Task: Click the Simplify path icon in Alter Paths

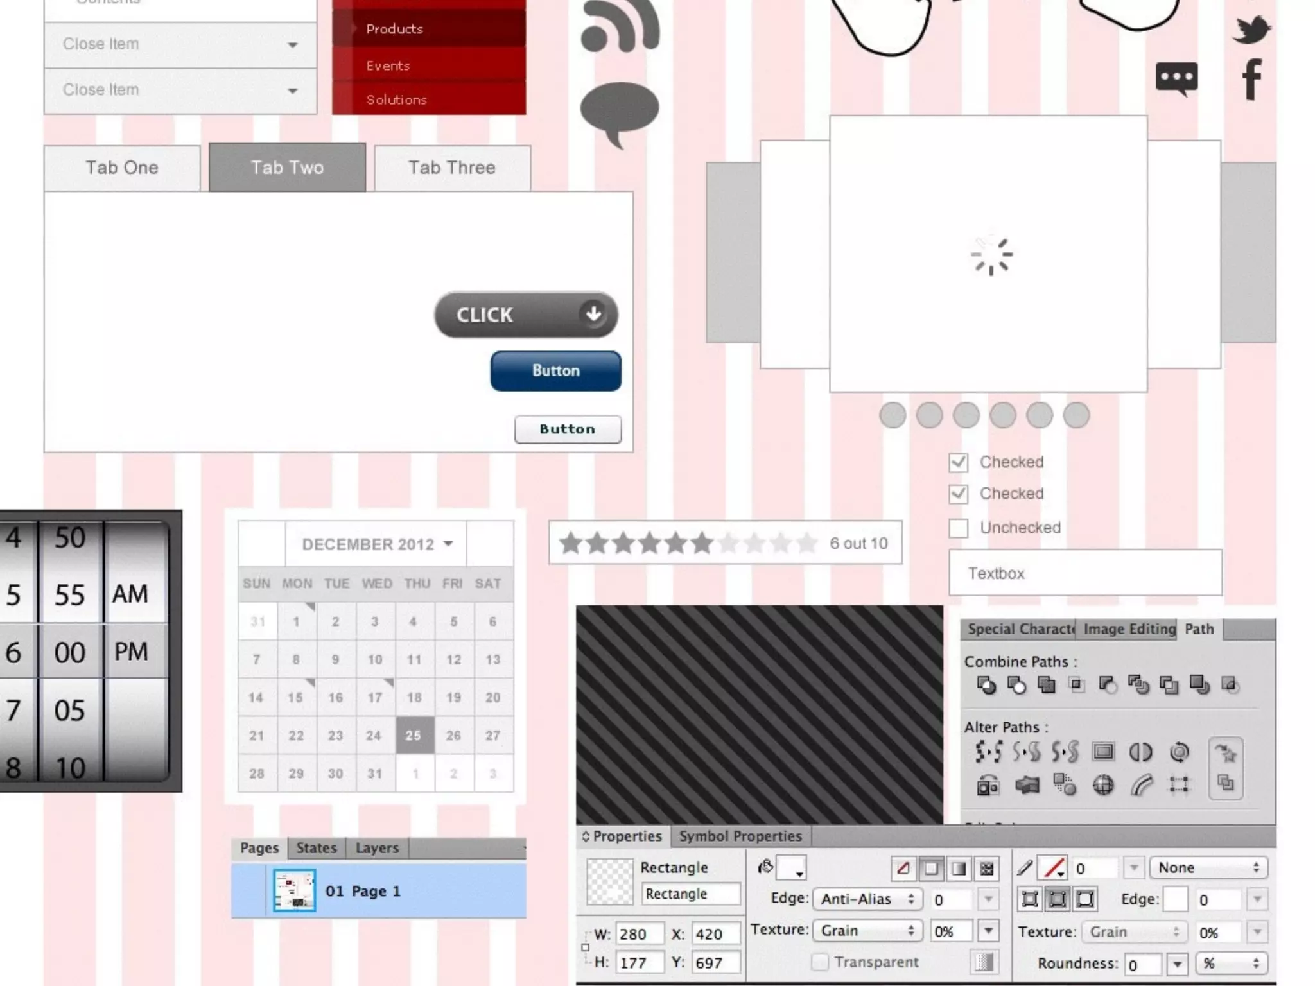Action: (x=989, y=752)
